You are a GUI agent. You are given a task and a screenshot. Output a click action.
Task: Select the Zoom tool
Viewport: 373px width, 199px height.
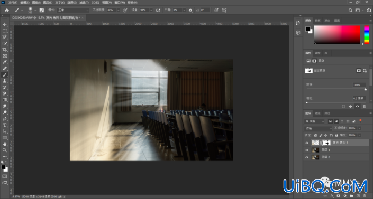point(5,150)
